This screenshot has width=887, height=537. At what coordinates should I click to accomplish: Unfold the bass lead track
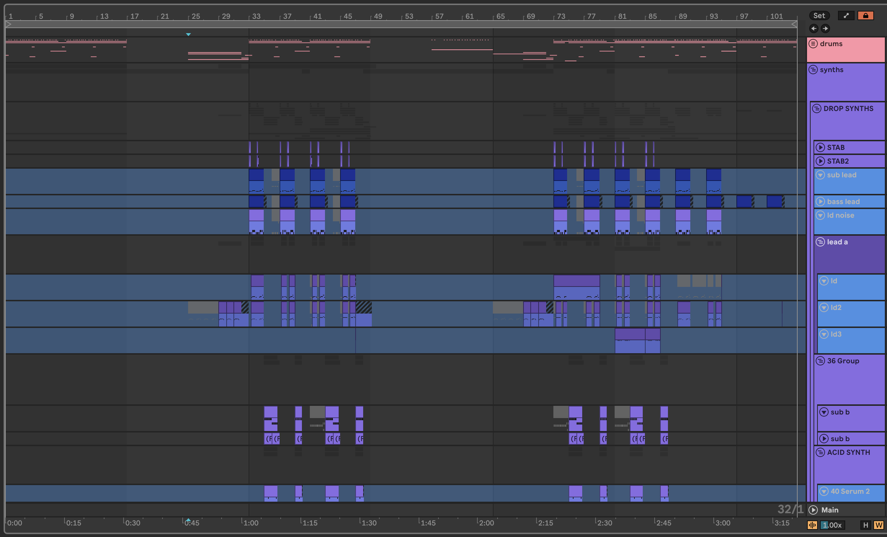click(820, 201)
